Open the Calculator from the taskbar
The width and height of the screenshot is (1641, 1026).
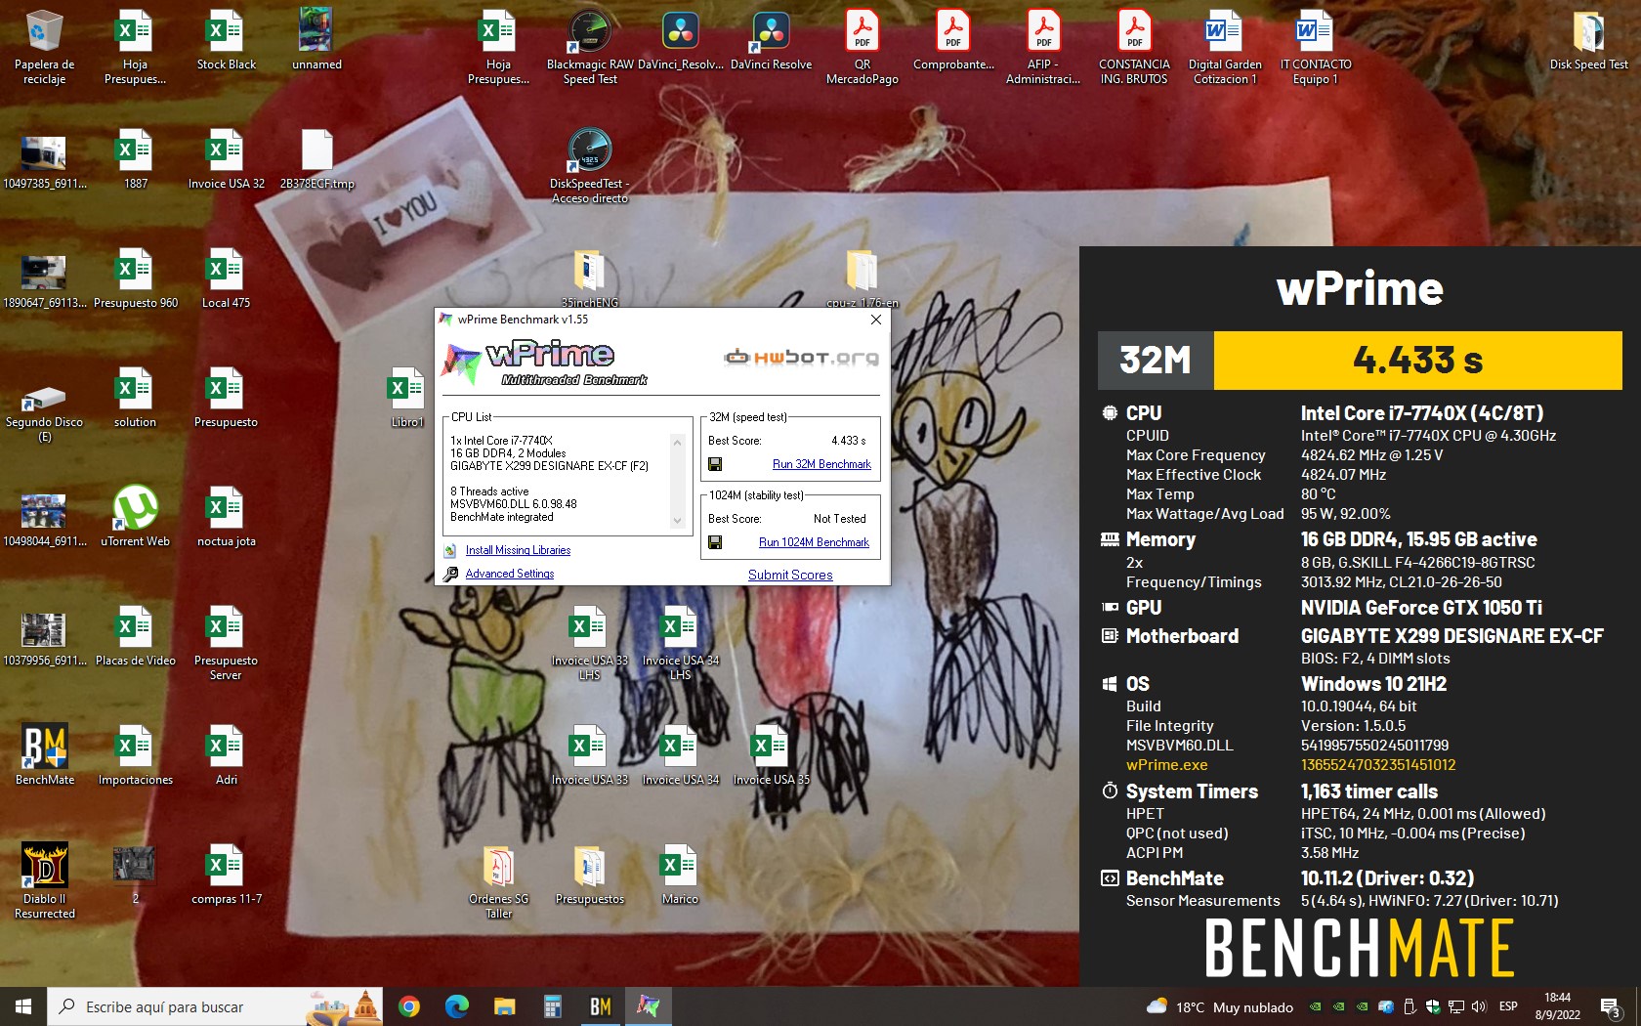click(x=552, y=1006)
